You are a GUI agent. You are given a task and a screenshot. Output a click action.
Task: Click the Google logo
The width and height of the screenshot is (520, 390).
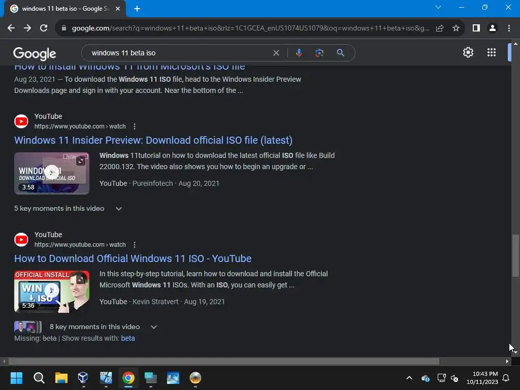35,53
